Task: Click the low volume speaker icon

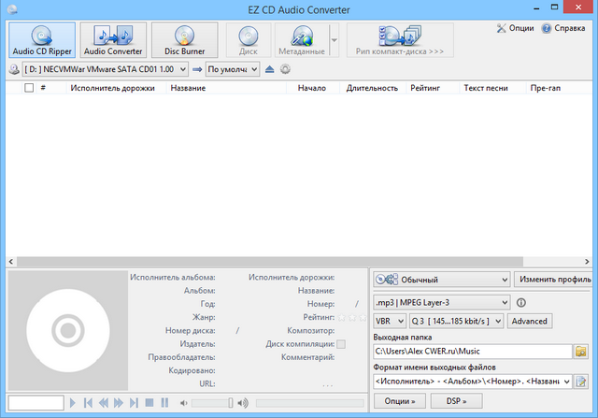Action: tap(183, 403)
